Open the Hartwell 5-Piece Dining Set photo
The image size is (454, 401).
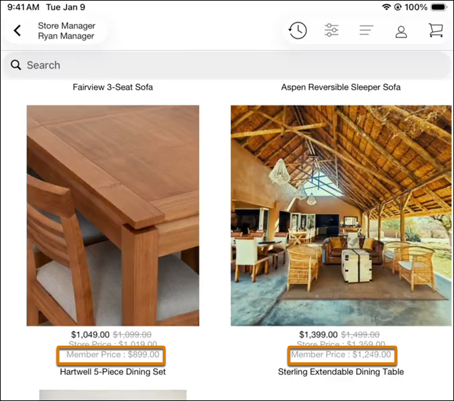click(113, 216)
